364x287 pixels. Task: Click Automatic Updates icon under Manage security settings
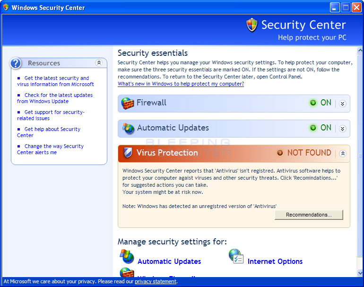[127, 256]
